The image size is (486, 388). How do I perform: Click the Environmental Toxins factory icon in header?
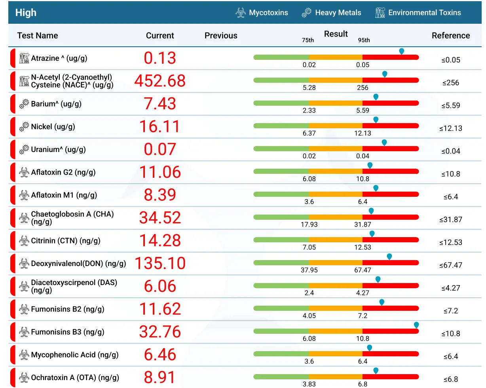tap(380, 13)
